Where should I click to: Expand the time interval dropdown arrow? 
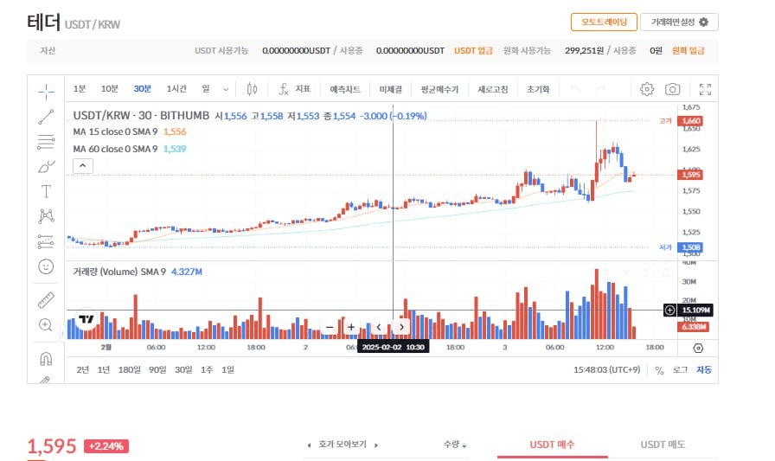(x=227, y=89)
